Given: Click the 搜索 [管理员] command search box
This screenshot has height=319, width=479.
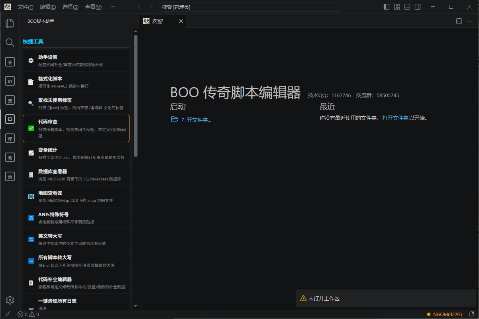Looking at the screenshot, I should (x=250, y=7).
